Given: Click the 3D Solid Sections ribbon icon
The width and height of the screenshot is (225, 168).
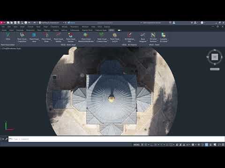Looking at the screenshot, I should (153, 35).
